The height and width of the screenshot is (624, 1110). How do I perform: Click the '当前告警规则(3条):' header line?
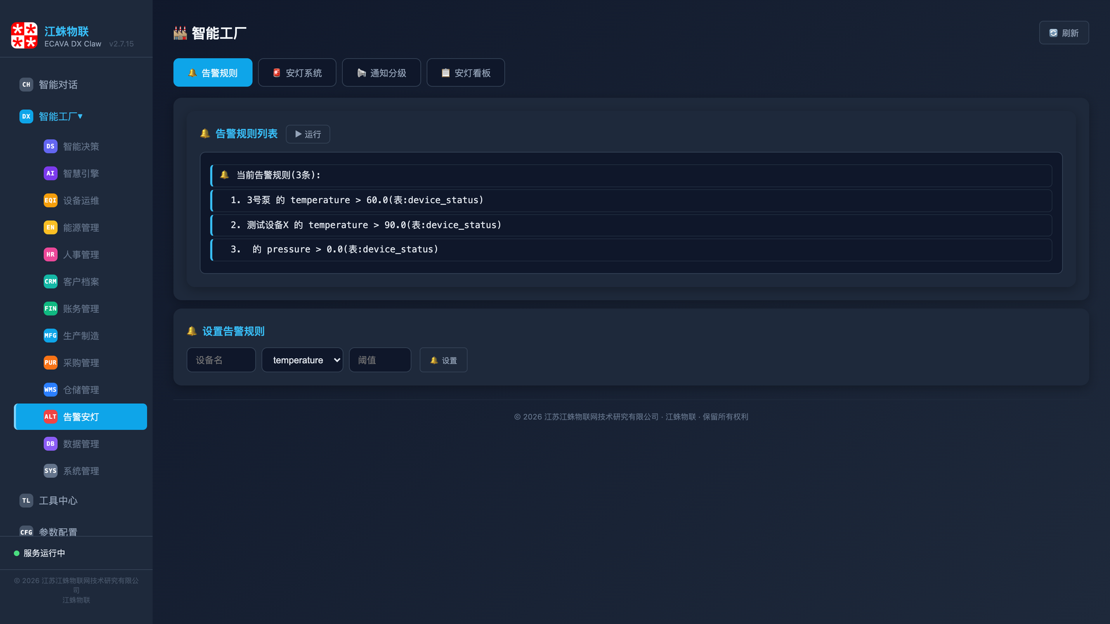(631, 176)
